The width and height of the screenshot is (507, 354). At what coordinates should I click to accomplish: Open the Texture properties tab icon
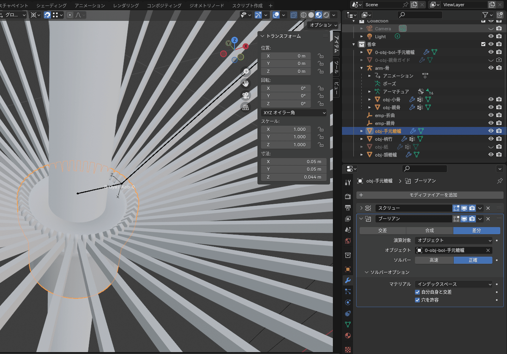click(x=348, y=349)
